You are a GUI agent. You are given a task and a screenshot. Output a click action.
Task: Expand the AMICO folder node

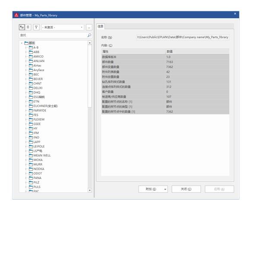point(26,57)
